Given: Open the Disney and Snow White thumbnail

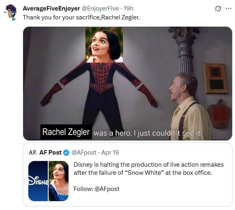Looking at the screenshot, I should 48,181.
